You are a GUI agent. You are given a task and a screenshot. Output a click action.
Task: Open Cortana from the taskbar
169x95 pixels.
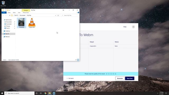(x=36, y=93)
